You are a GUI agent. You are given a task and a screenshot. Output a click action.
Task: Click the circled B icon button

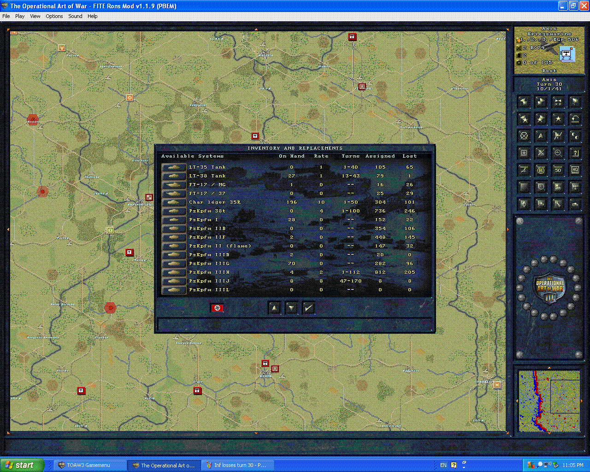[541, 170]
